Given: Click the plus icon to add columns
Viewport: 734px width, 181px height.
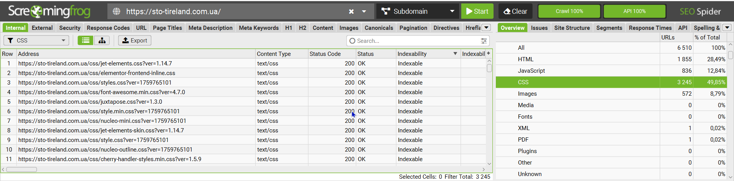Looking at the screenshot, I should [489, 54].
